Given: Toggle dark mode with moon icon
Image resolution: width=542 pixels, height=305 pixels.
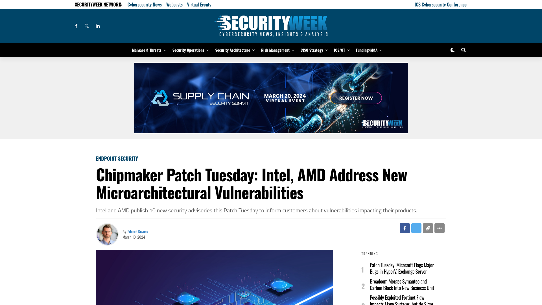Looking at the screenshot, I should [452, 50].
